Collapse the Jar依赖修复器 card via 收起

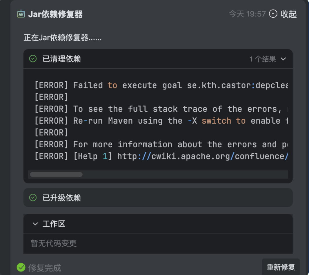(x=288, y=14)
